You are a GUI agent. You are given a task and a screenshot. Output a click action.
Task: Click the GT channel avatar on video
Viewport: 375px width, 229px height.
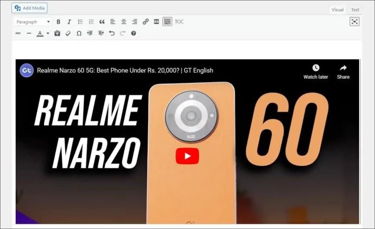point(27,70)
